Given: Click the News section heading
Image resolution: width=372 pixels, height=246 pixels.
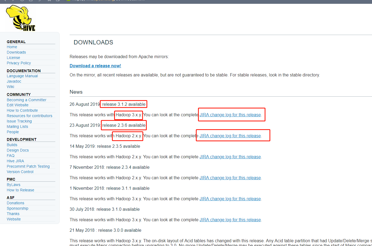Looking at the screenshot, I should click(x=76, y=92).
